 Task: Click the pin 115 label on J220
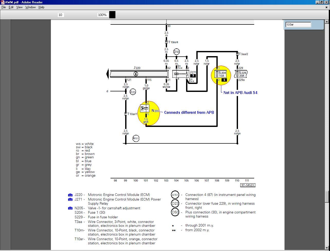click(x=149, y=80)
